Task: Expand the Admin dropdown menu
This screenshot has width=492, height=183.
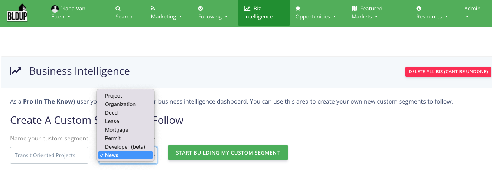Action: click(x=472, y=13)
